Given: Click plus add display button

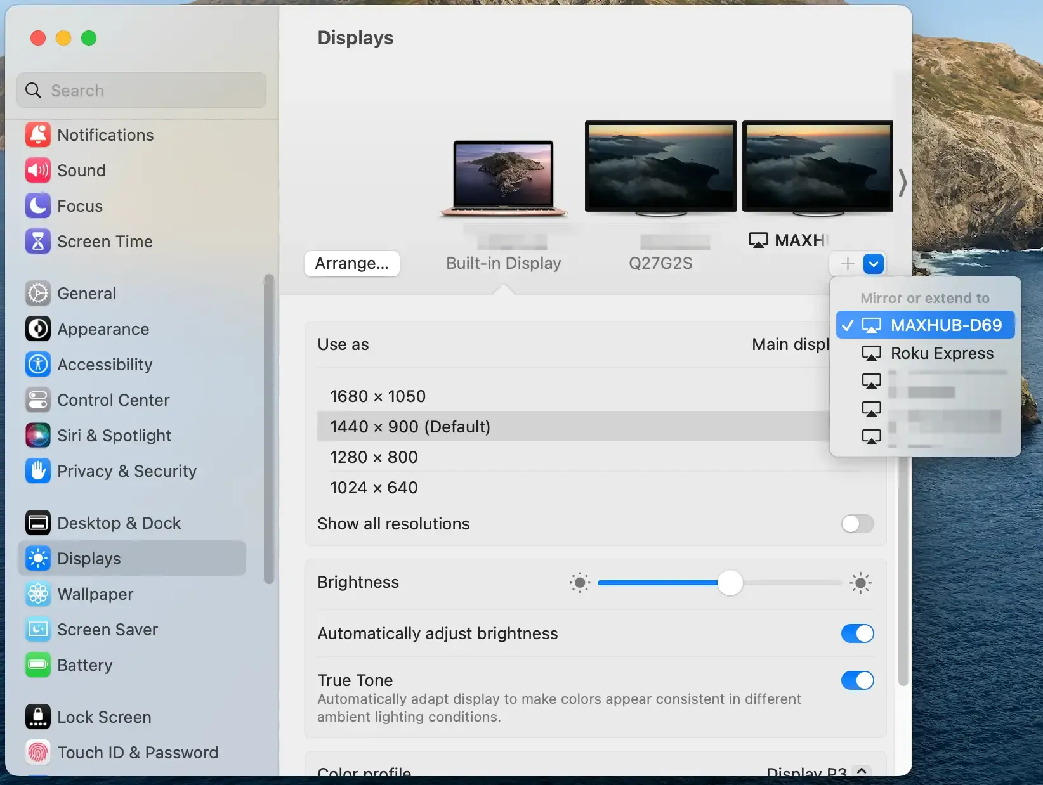Looking at the screenshot, I should coord(848,264).
